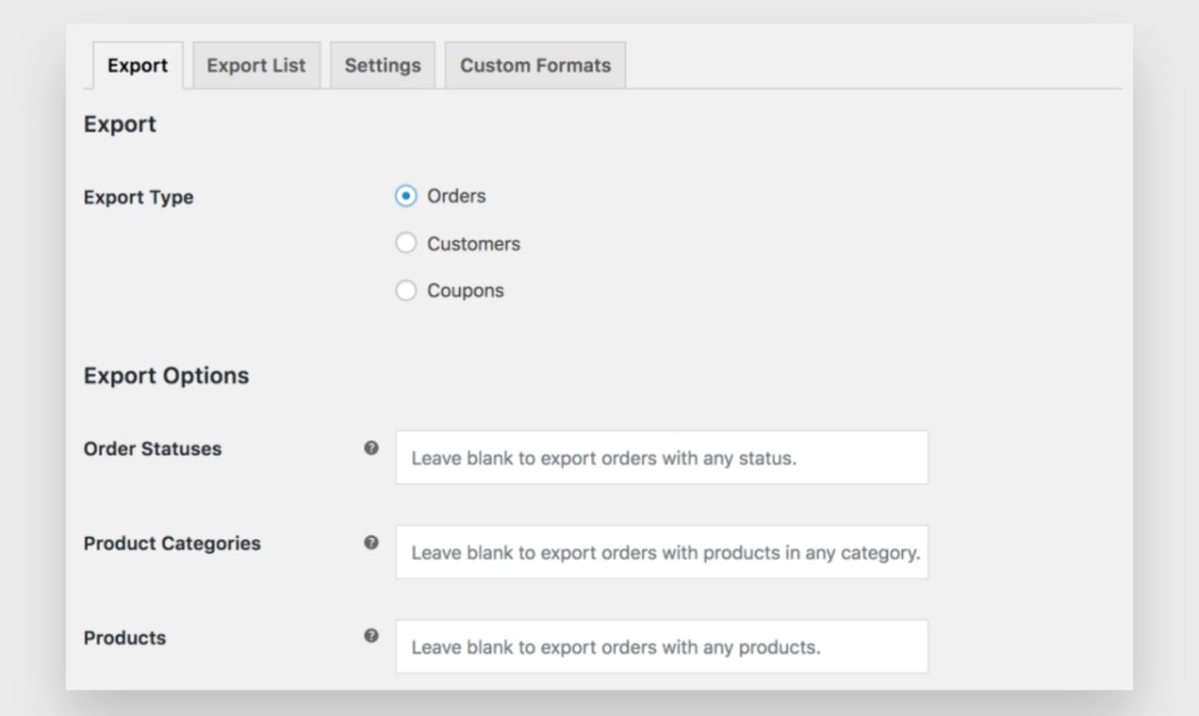
Task: Open the Product Categories selection field
Action: [662, 552]
